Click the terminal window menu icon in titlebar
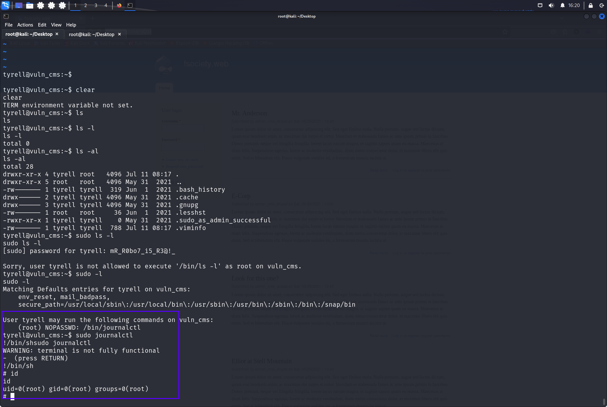 click(6, 16)
